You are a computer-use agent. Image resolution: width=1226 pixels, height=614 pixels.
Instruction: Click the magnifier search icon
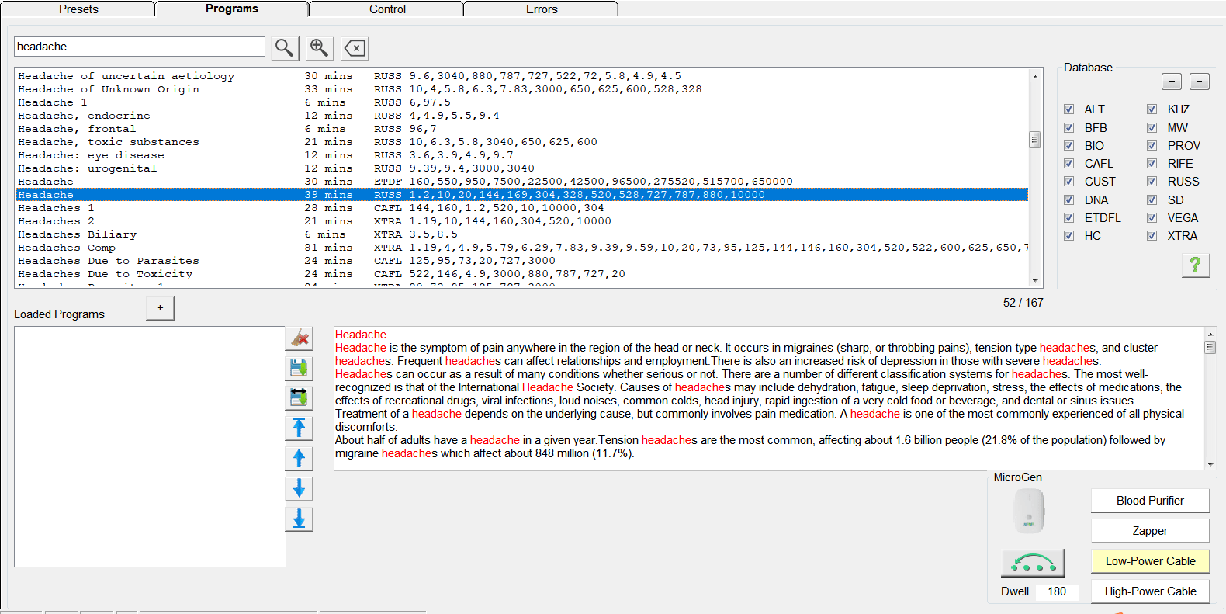click(285, 48)
